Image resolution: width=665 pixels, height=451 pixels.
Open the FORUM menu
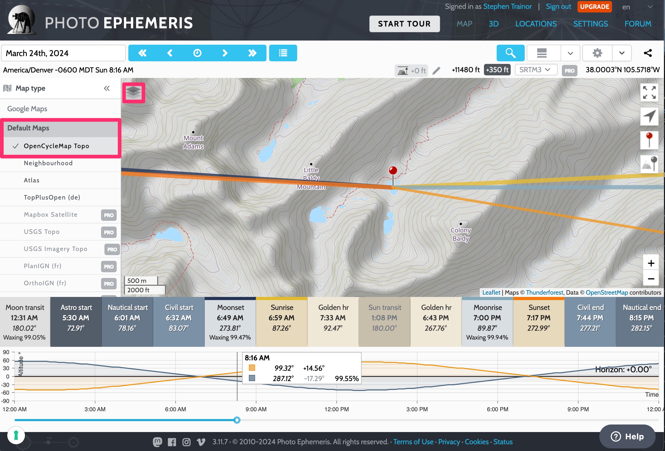tap(638, 24)
